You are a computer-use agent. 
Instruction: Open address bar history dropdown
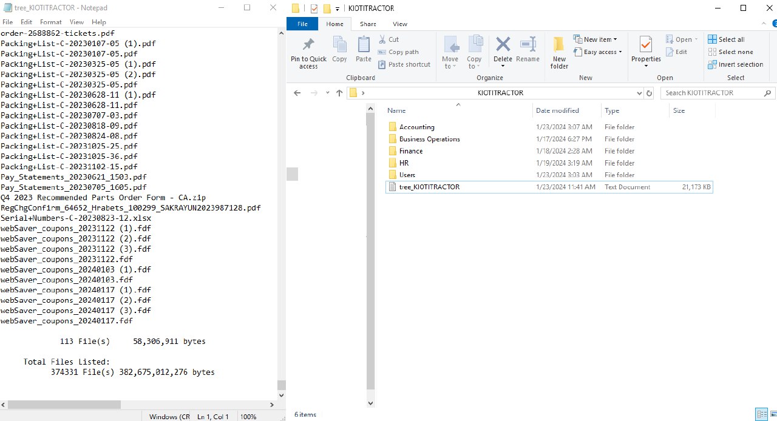pos(639,93)
